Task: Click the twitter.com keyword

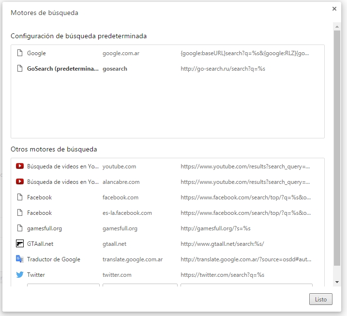Action: 117,275
